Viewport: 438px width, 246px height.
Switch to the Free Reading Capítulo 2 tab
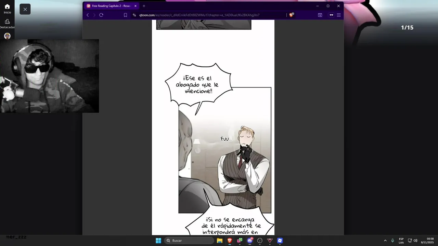111,6
